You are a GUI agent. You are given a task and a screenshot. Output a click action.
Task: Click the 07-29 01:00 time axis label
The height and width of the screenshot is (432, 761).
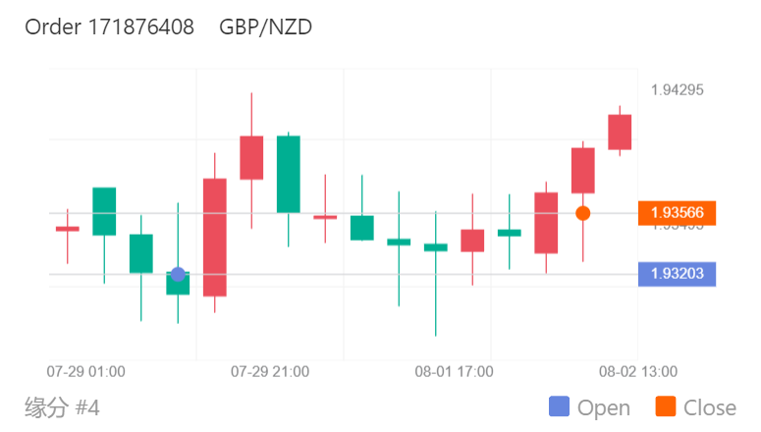(86, 372)
